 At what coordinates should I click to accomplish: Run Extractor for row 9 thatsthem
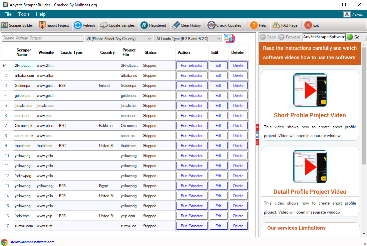click(192, 146)
